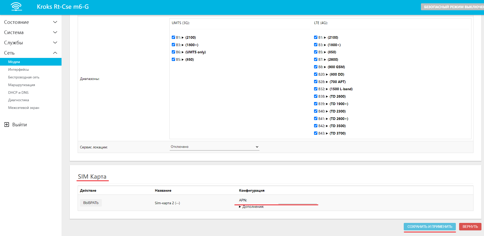Image resolution: width=484 pixels, height=236 pixels.
Task: Click the ВЫБРАТЬ button for Sim-карта 2
Action: (x=91, y=203)
